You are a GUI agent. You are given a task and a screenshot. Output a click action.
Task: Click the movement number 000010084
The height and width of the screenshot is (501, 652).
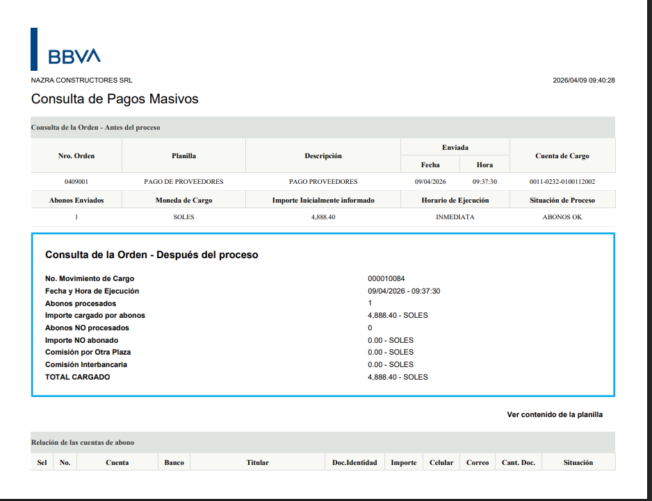pyautogui.click(x=386, y=279)
